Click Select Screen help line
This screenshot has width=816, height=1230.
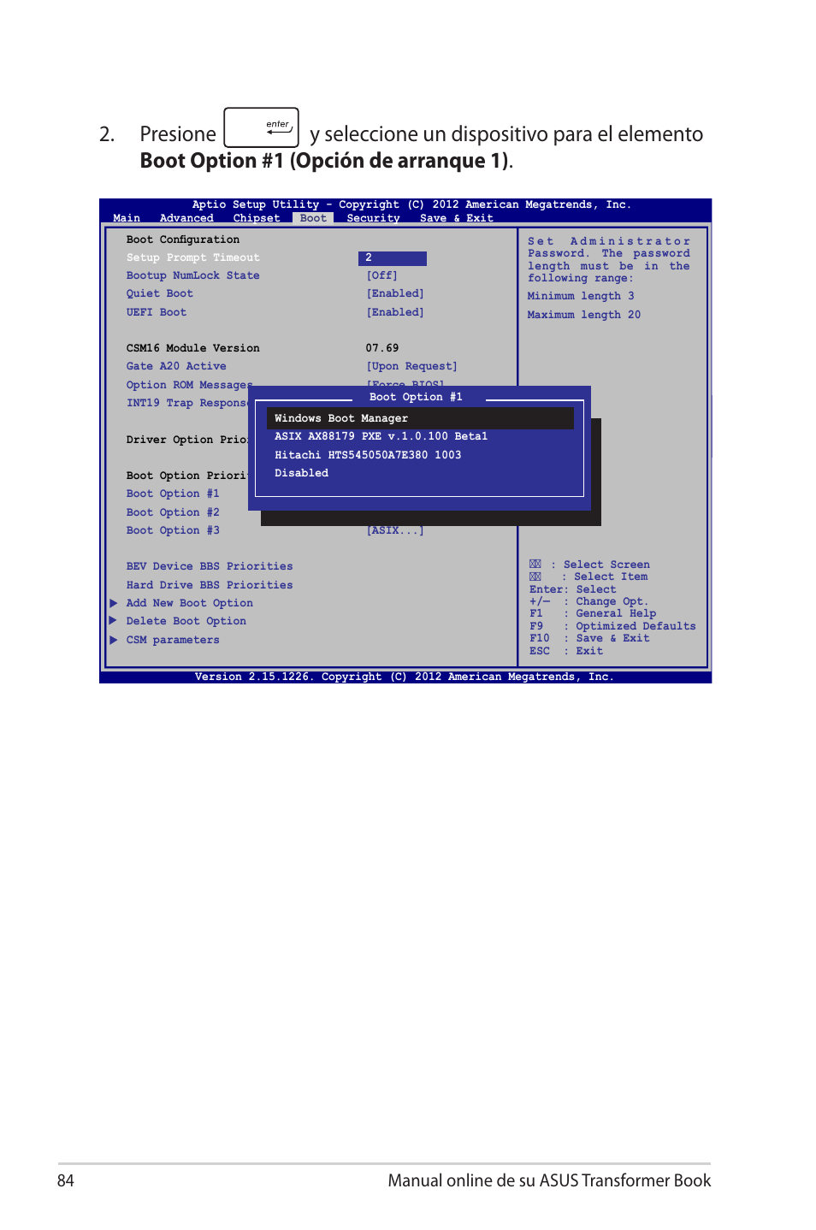pyautogui.click(x=589, y=565)
